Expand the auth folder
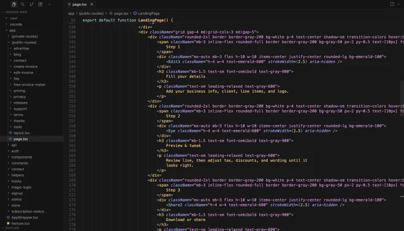Screen dimensions: 404x231 (x=15, y=151)
